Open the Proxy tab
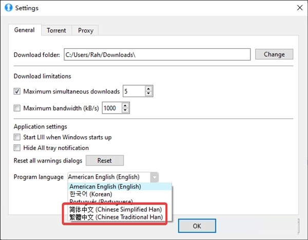This screenshot has width=308, height=240. tap(85, 30)
